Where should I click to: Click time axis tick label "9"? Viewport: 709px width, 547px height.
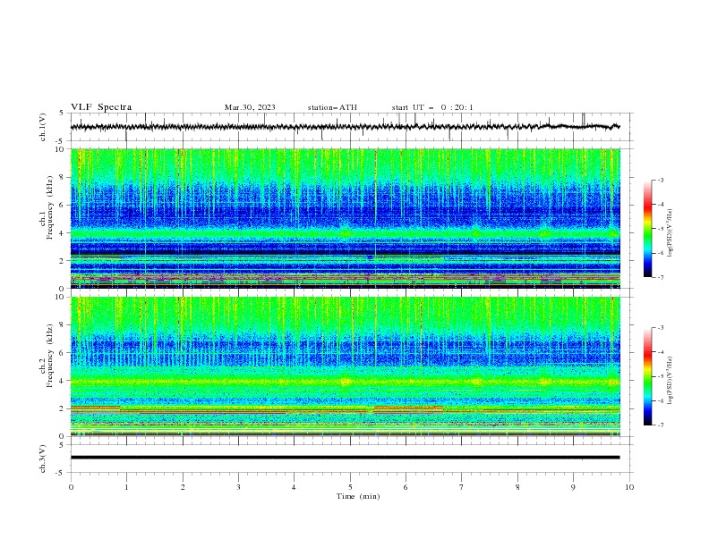(573, 487)
